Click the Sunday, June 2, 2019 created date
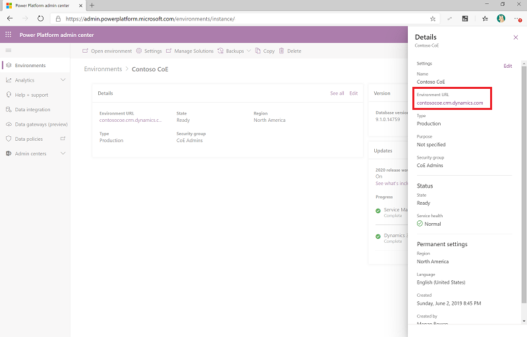The height and width of the screenshot is (337, 527). tap(449, 303)
